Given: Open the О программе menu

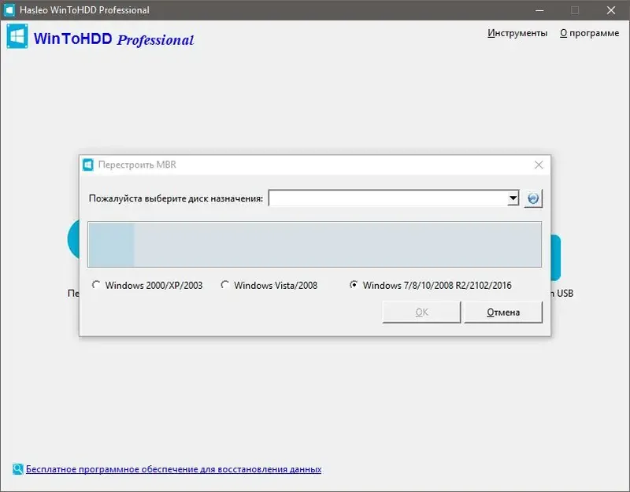Looking at the screenshot, I should (589, 33).
